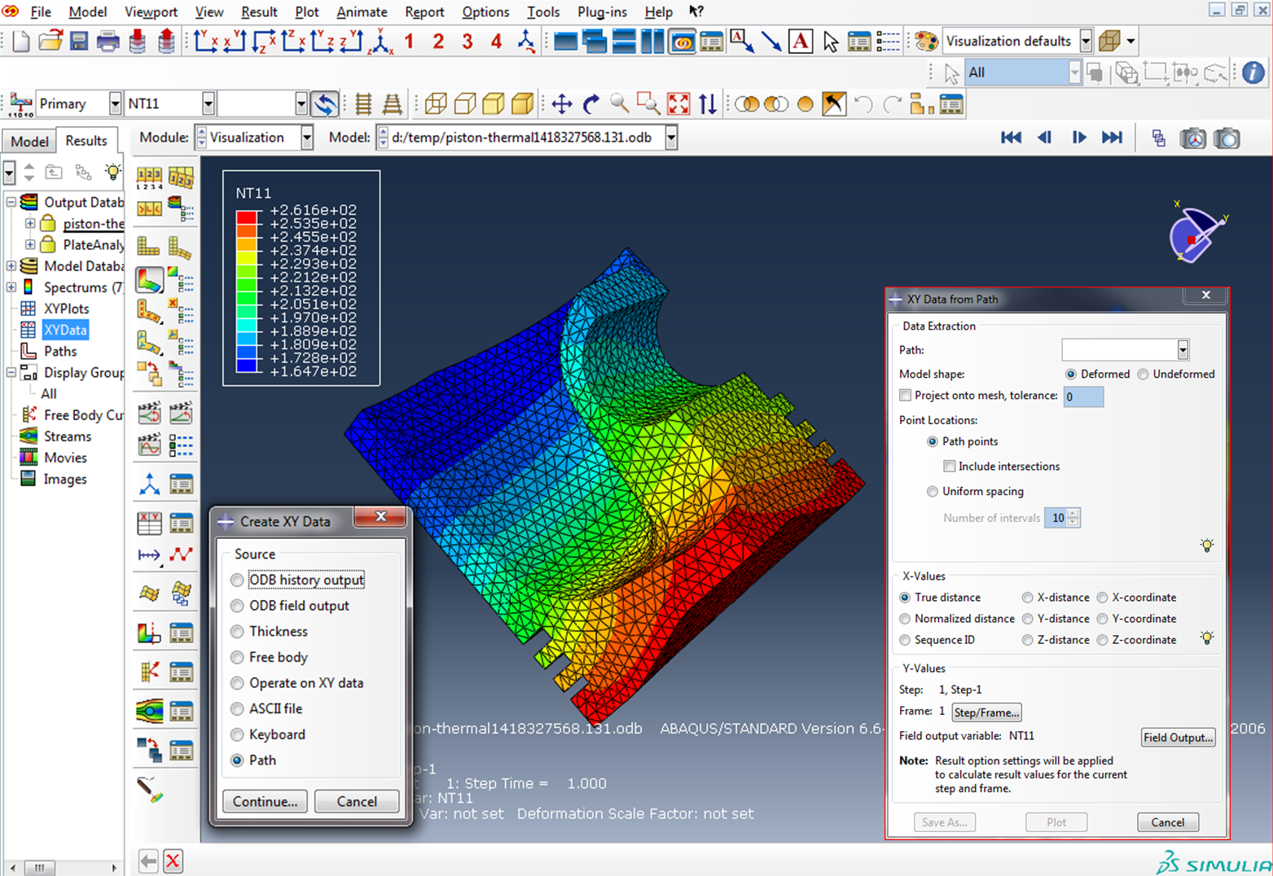1273x876 pixels.
Task: Open the Viewport menu
Action: pos(151,12)
